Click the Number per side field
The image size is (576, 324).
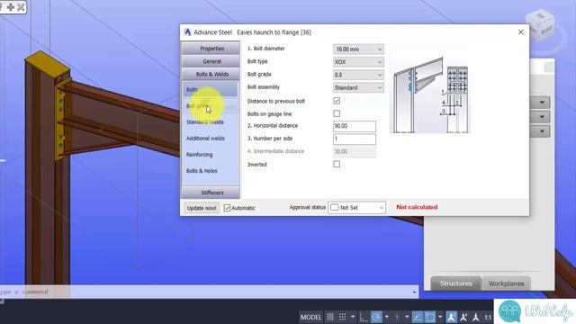click(354, 139)
